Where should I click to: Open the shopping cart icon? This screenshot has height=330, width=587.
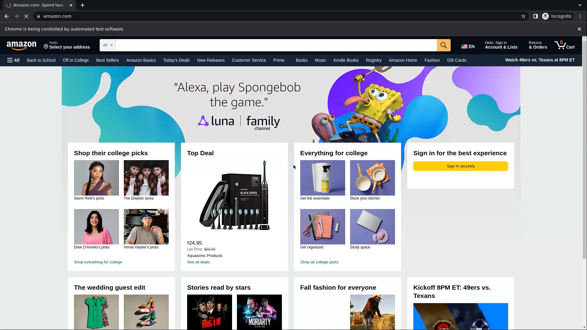click(x=565, y=45)
